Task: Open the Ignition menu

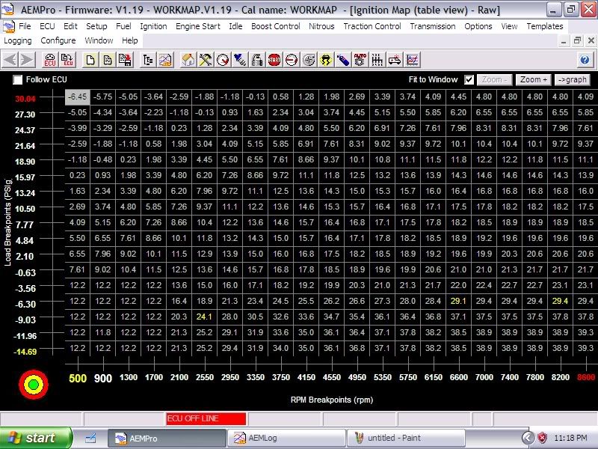Action: (153, 26)
